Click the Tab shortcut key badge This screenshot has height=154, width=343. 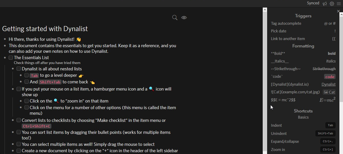pyautogui.click(x=330, y=125)
